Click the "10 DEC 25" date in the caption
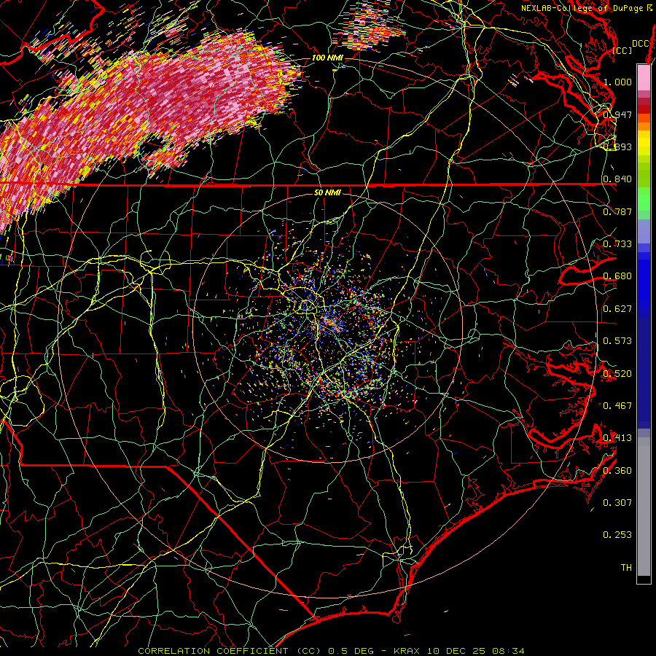Image resolution: width=656 pixels, height=656 pixels. click(456, 651)
